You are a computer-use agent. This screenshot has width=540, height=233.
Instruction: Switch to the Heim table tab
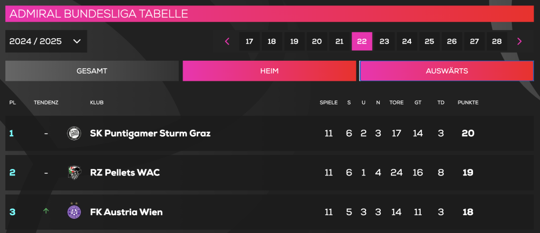269,71
